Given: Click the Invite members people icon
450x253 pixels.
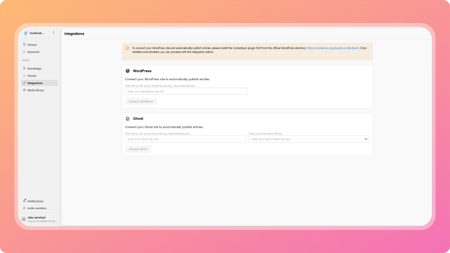Looking at the screenshot, I should click(24, 208).
